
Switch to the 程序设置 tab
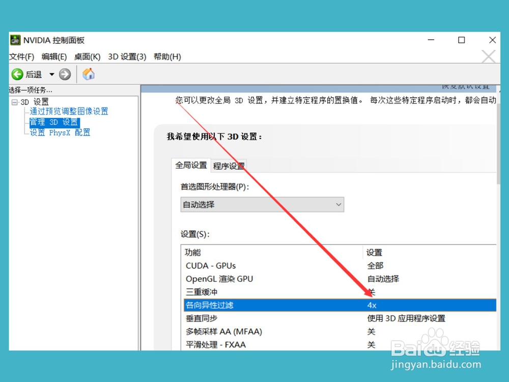(x=229, y=166)
